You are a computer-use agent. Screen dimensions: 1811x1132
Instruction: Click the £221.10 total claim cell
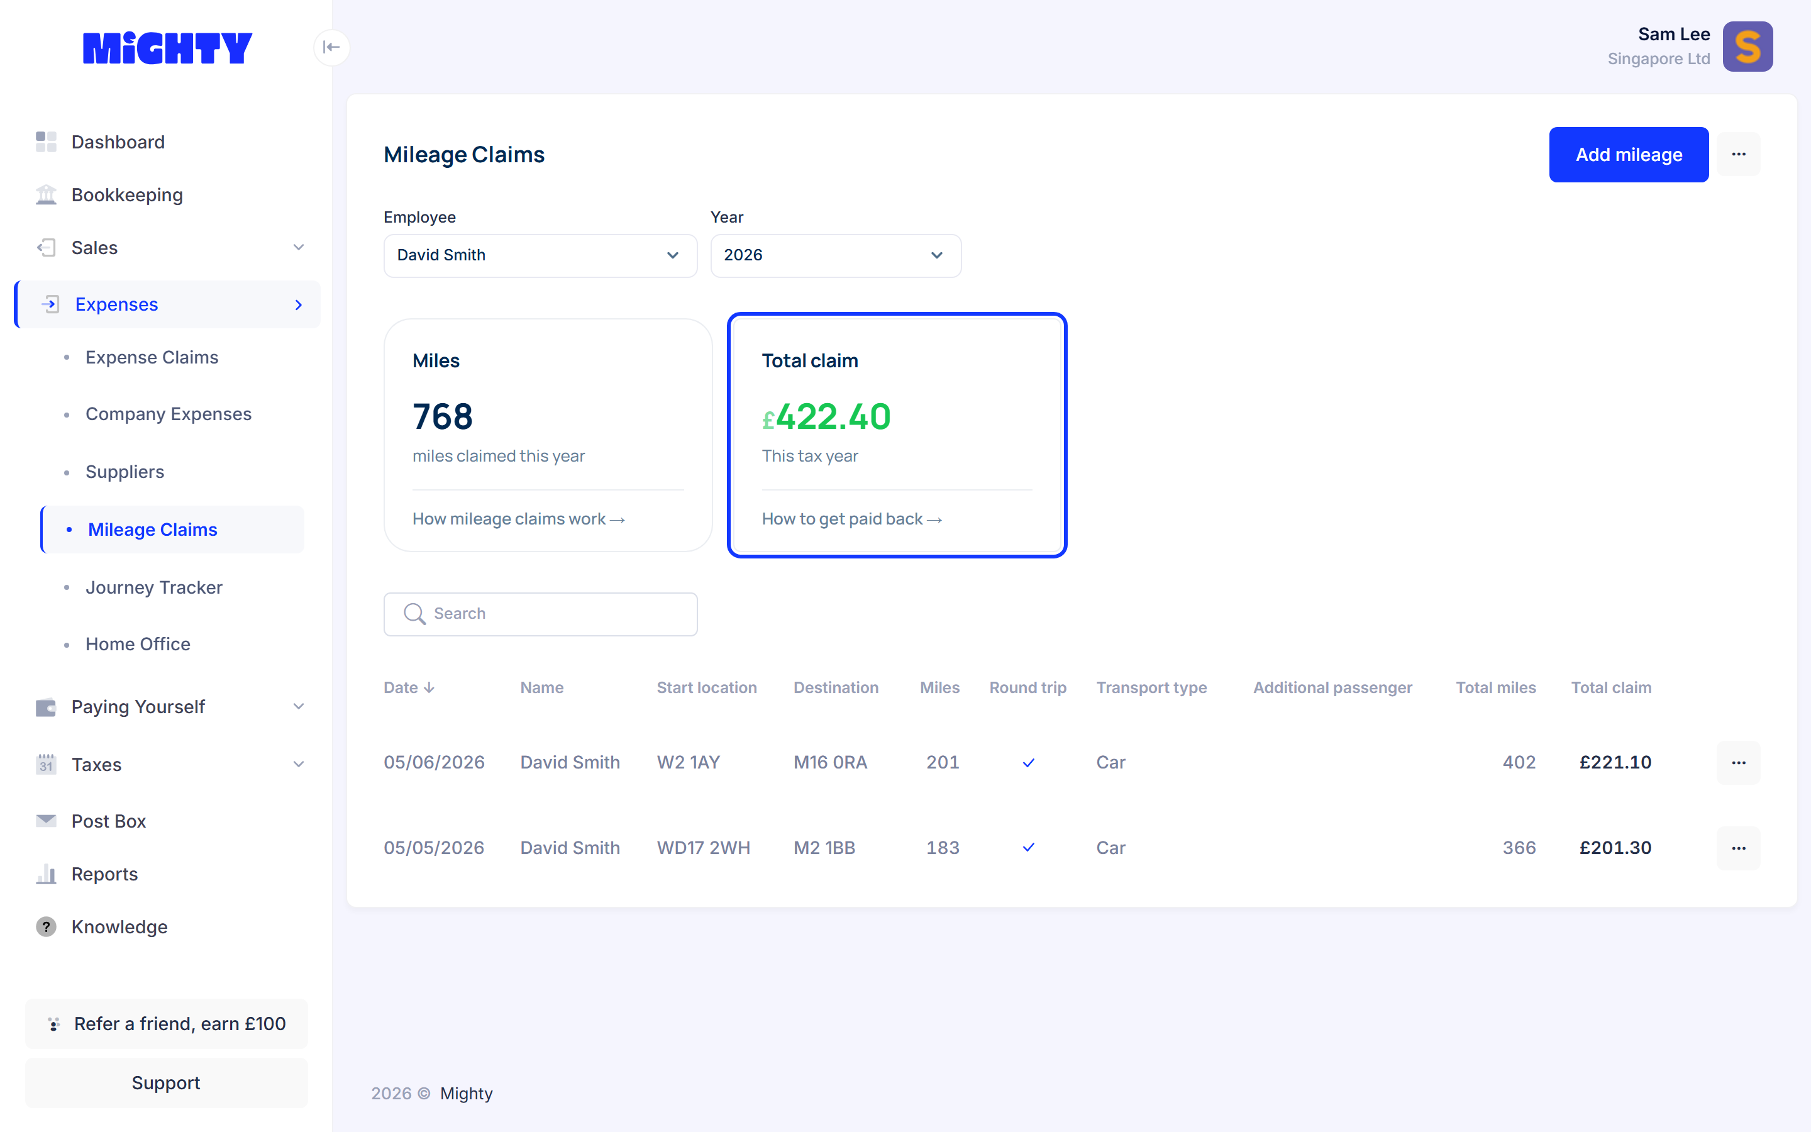[1615, 762]
